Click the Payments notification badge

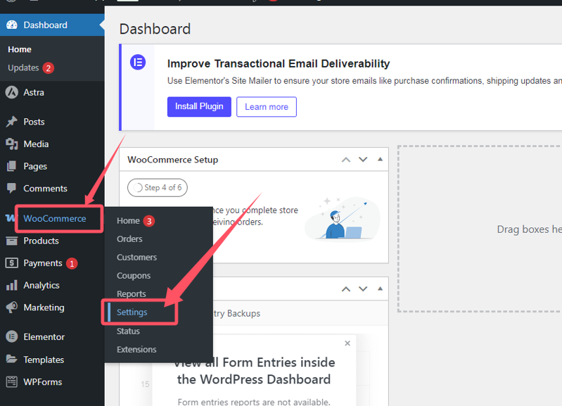click(72, 264)
